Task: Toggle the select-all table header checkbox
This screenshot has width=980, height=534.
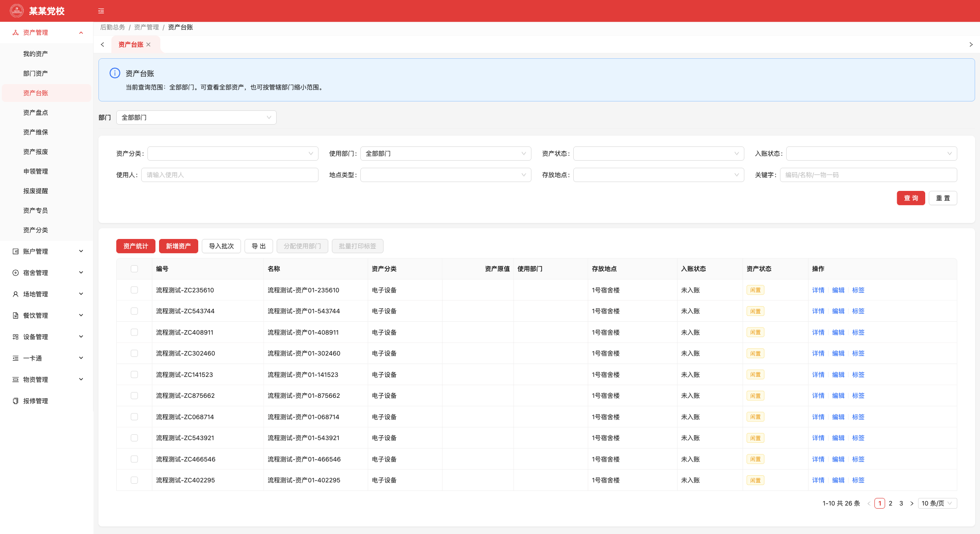Action: (x=134, y=269)
